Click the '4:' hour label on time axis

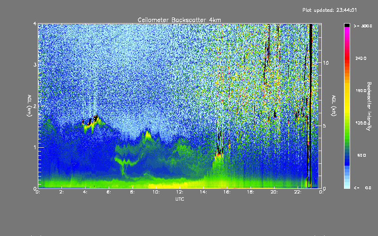pyautogui.click(x=86, y=192)
